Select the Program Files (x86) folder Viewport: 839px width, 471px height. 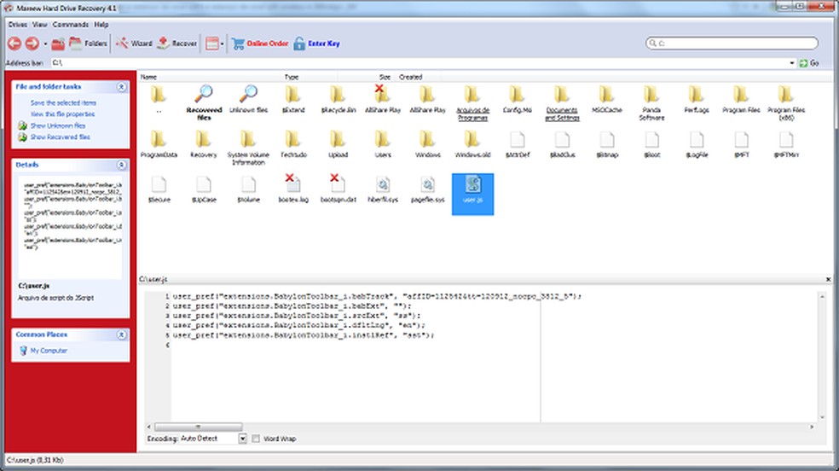785,102
